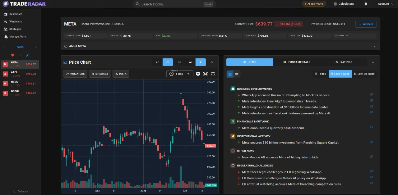Edit the FANG watchlist with pencil icon
The width and height of the screenshot is (398, 195).
(x=27, y=55)
